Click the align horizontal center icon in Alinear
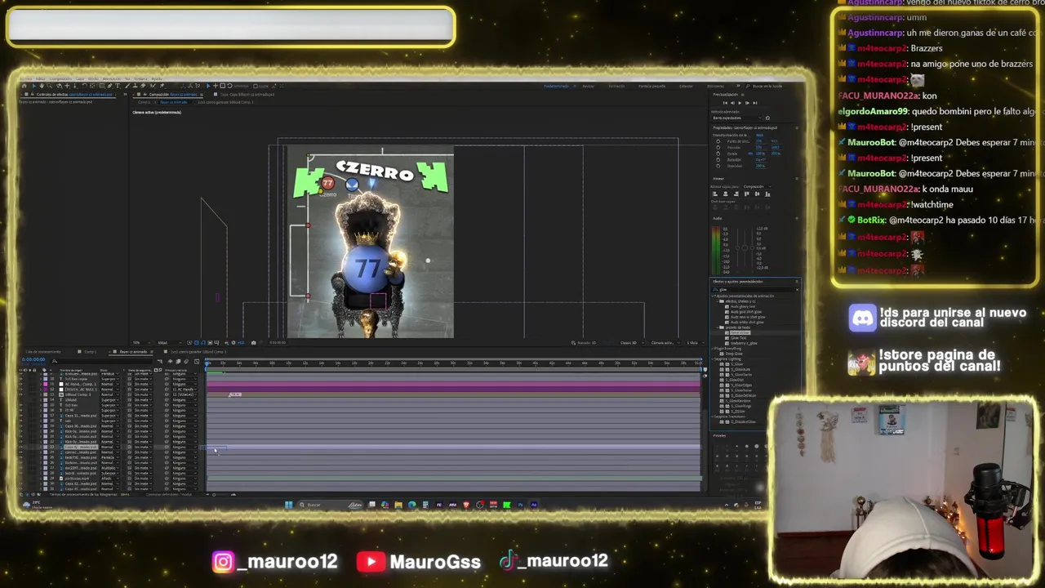The width and height of the screenshot is (1045, 588). pos(725,194)
